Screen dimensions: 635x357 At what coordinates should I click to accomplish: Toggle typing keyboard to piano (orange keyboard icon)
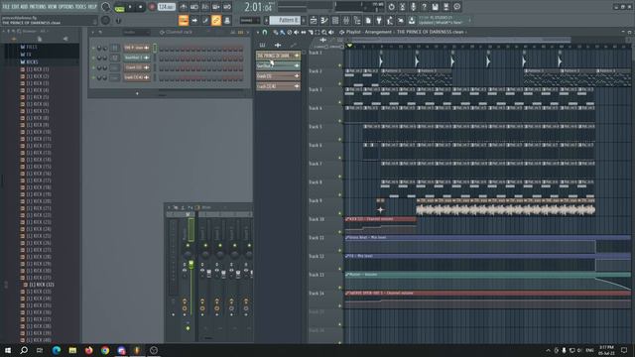pyautogui.click(x=184, y=20)
